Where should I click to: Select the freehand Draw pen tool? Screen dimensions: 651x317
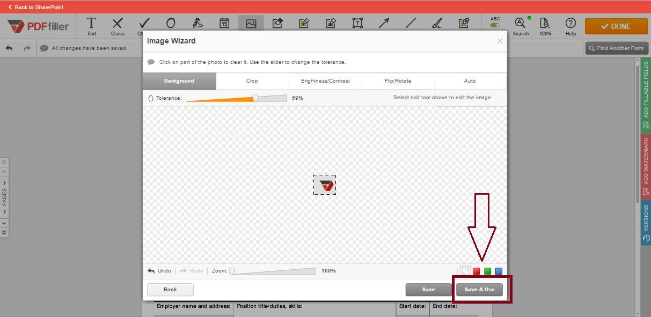tap(437, 24)
